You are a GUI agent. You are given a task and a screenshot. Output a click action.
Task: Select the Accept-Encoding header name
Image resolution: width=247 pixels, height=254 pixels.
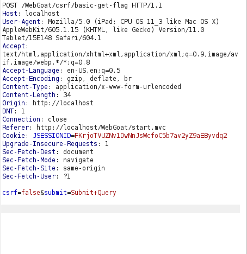(x=31, y=79)
